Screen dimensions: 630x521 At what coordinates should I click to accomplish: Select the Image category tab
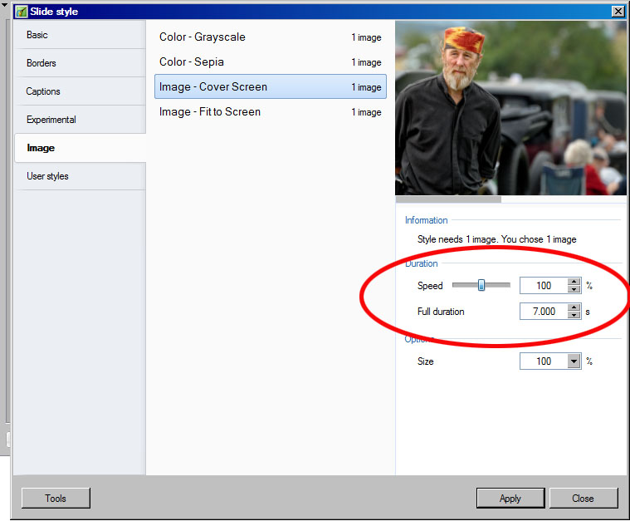pyautogui.click(x=80, y=148)
